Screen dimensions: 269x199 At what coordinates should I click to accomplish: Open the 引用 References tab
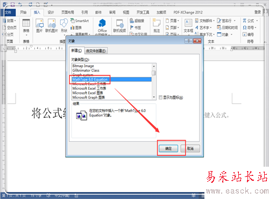point(84,12)
